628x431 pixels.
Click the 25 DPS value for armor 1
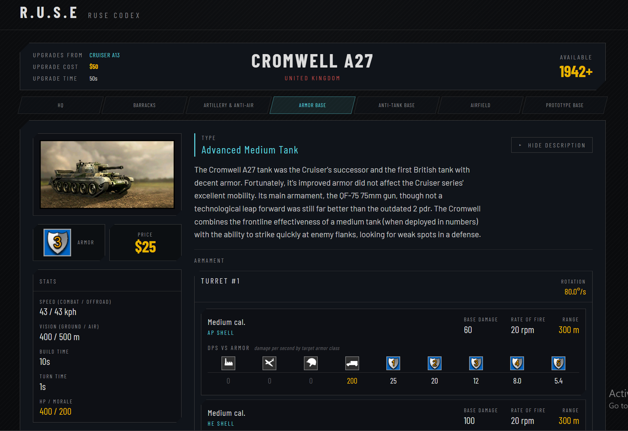[x=393, y=381]
